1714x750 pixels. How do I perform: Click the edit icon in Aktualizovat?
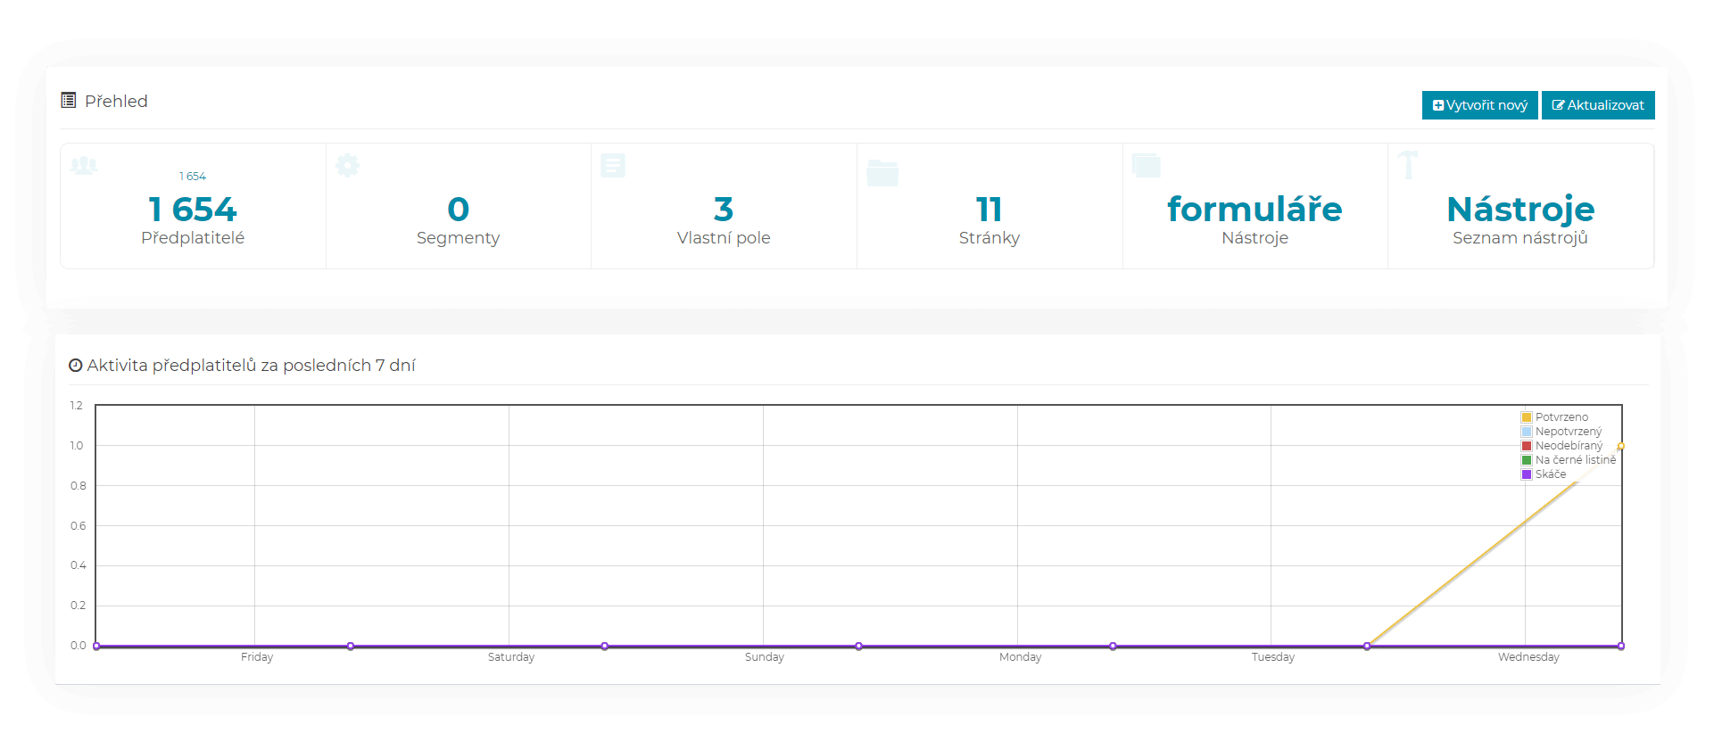(x=1559, y=105)
